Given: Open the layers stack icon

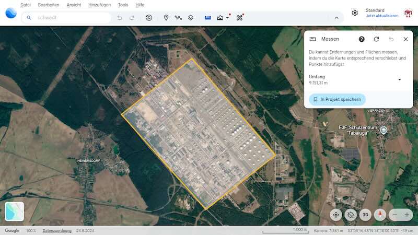Looking at the screenshot, I should pyautogui.click(x=191, y=18).
